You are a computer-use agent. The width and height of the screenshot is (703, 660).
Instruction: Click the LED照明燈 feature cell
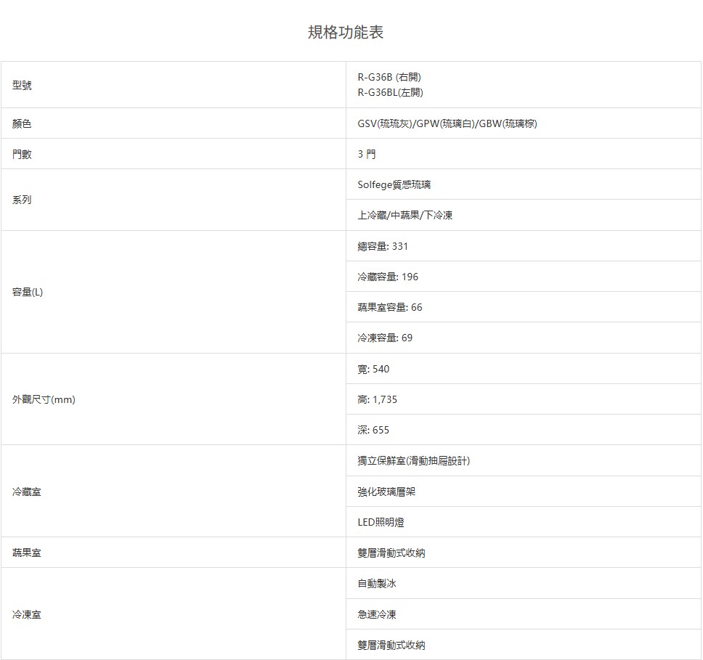(381, 522)
